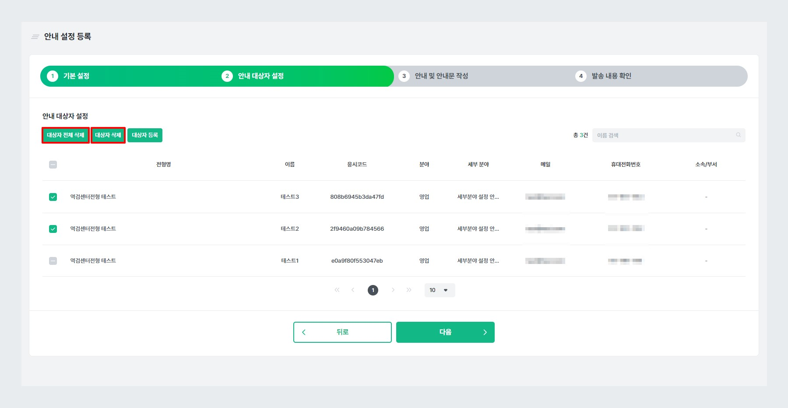Viewport: 788px width, 408px height.
Task: Click code 808b6945b3da47fd
Action: [x=357, y=197]
